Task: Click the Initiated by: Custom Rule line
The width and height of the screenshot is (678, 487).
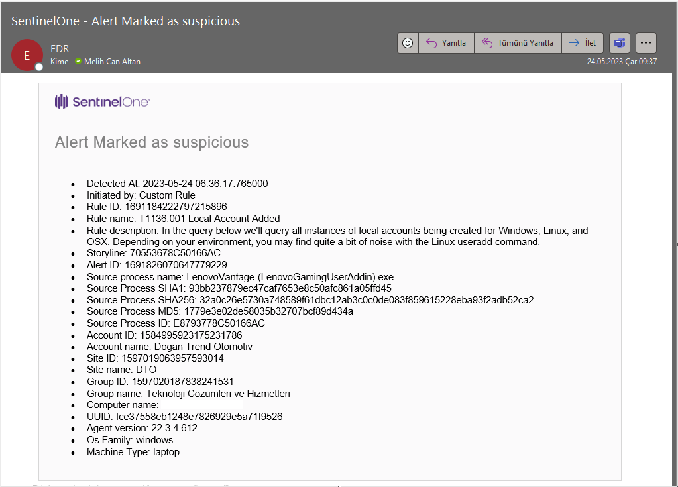Action: tap(141, 195)
